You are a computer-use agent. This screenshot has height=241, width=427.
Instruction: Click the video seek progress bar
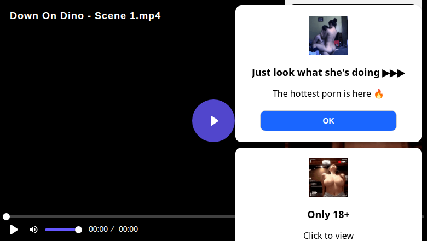pyautogui.click(x=120, y=217)
